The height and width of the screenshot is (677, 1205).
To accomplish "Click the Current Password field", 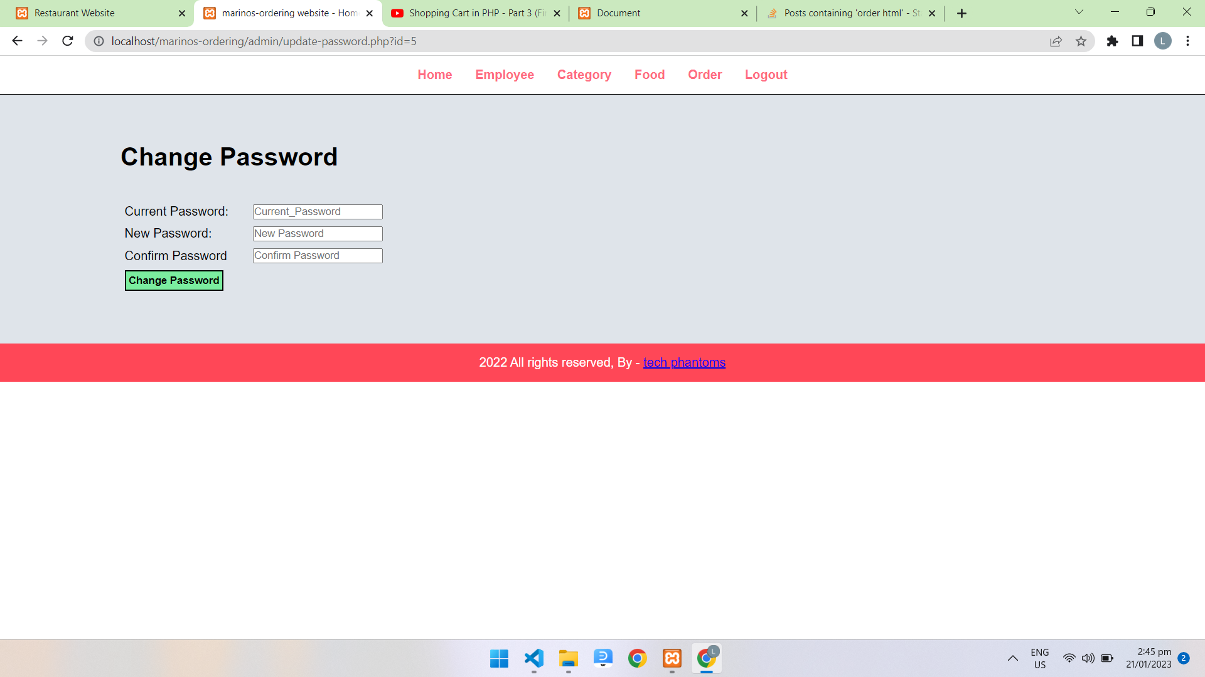I will click(318, 212).
